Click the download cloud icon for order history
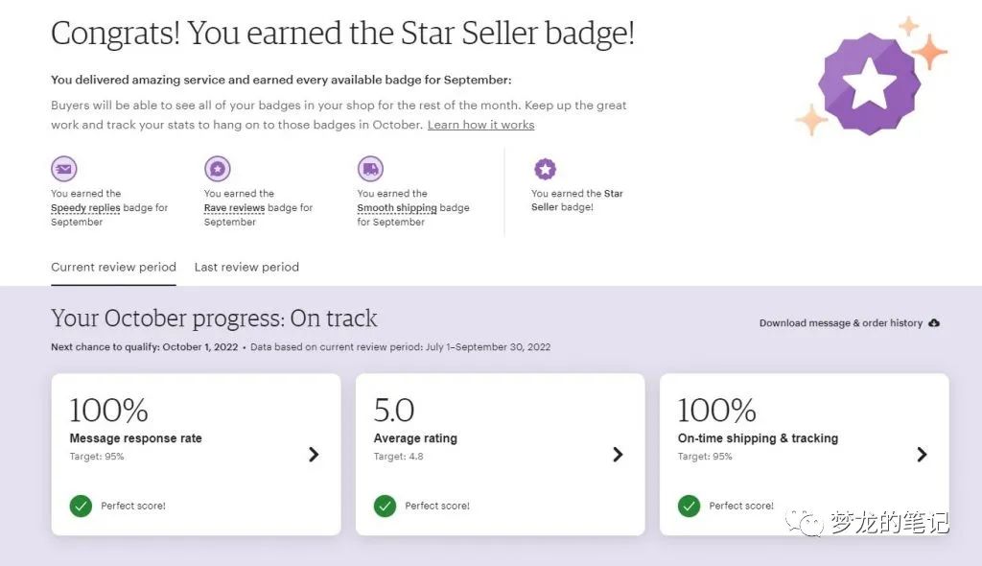This screenshot has height=566, width=982. (x=933, y=323)
